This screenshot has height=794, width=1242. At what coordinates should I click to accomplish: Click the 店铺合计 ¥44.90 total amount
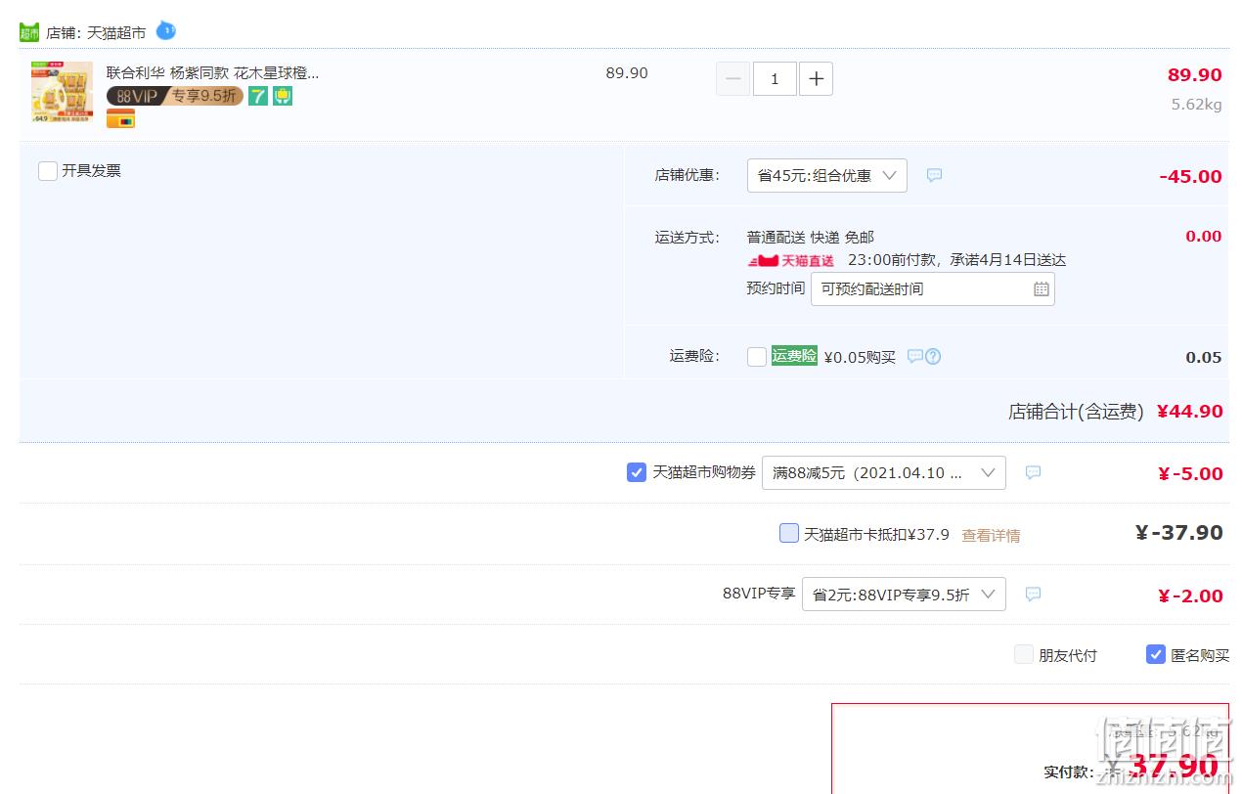point(1190,412)
